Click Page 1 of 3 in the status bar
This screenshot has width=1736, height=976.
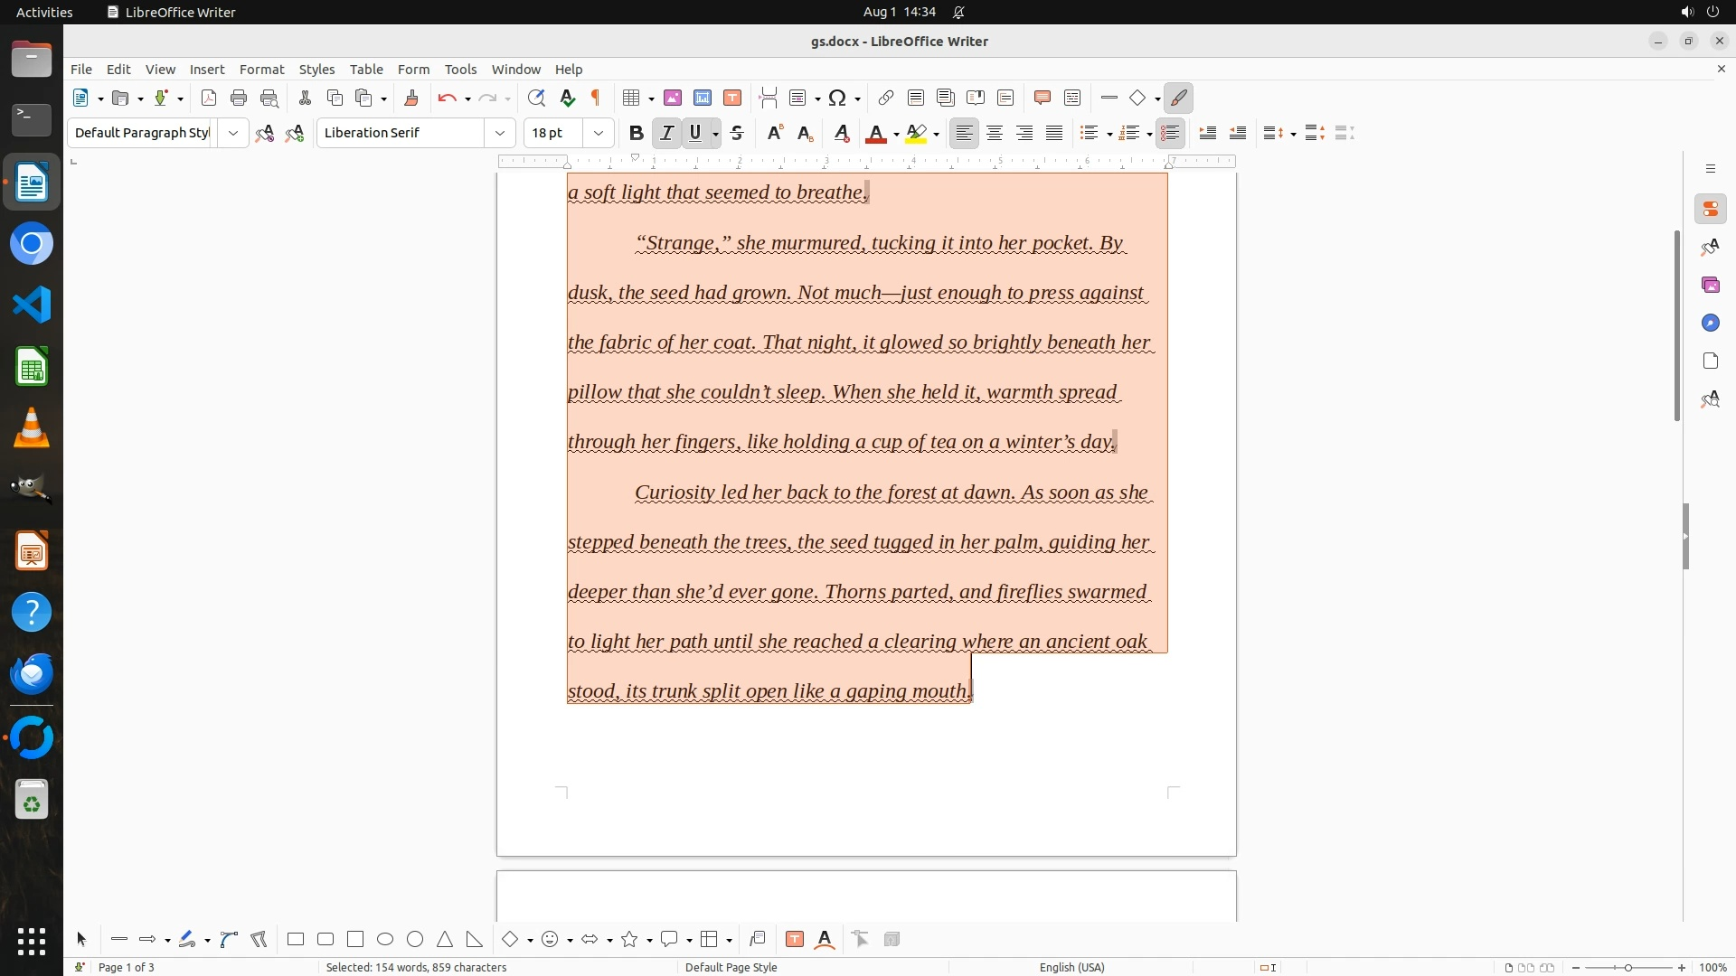click(127, 967)
